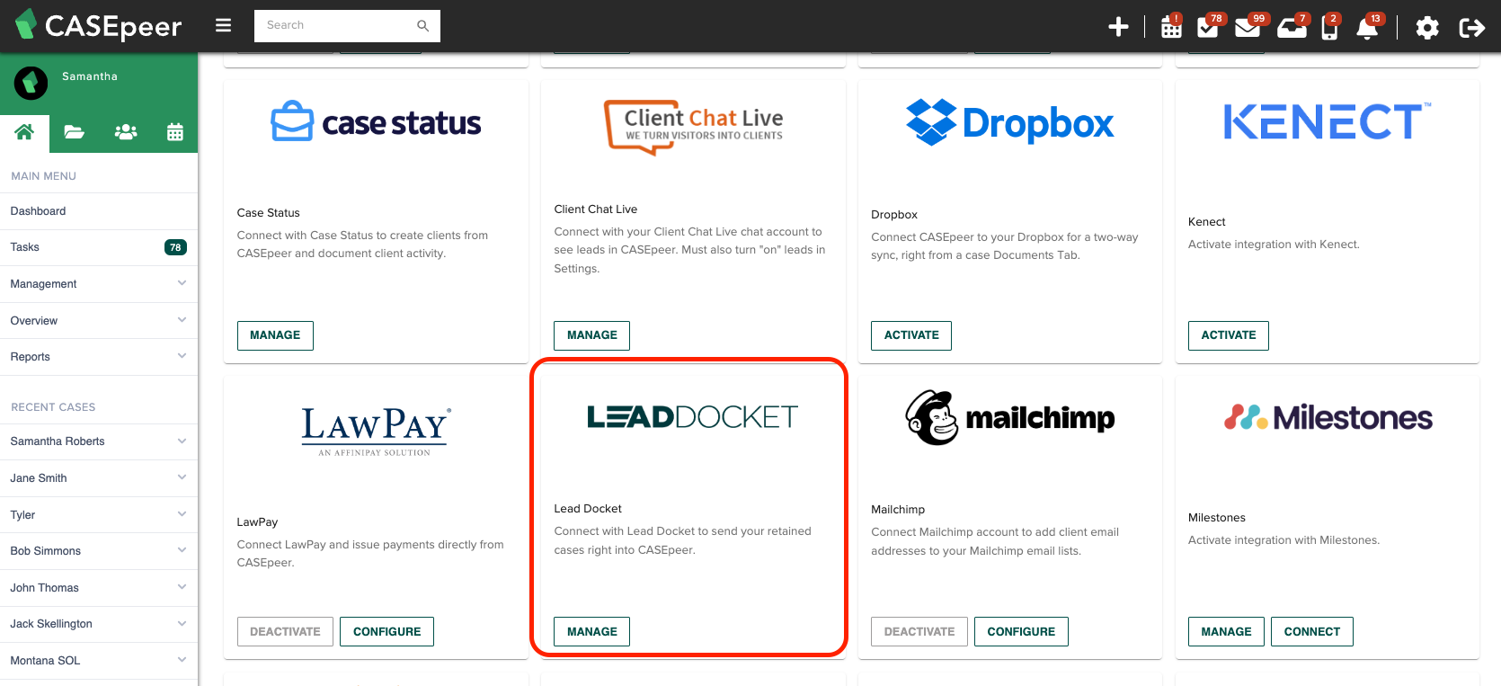Image resolution: width=1501 pixels, height=686 pixels.
Task: Select the people group icon in sidebar
Action: coord(126,132)
